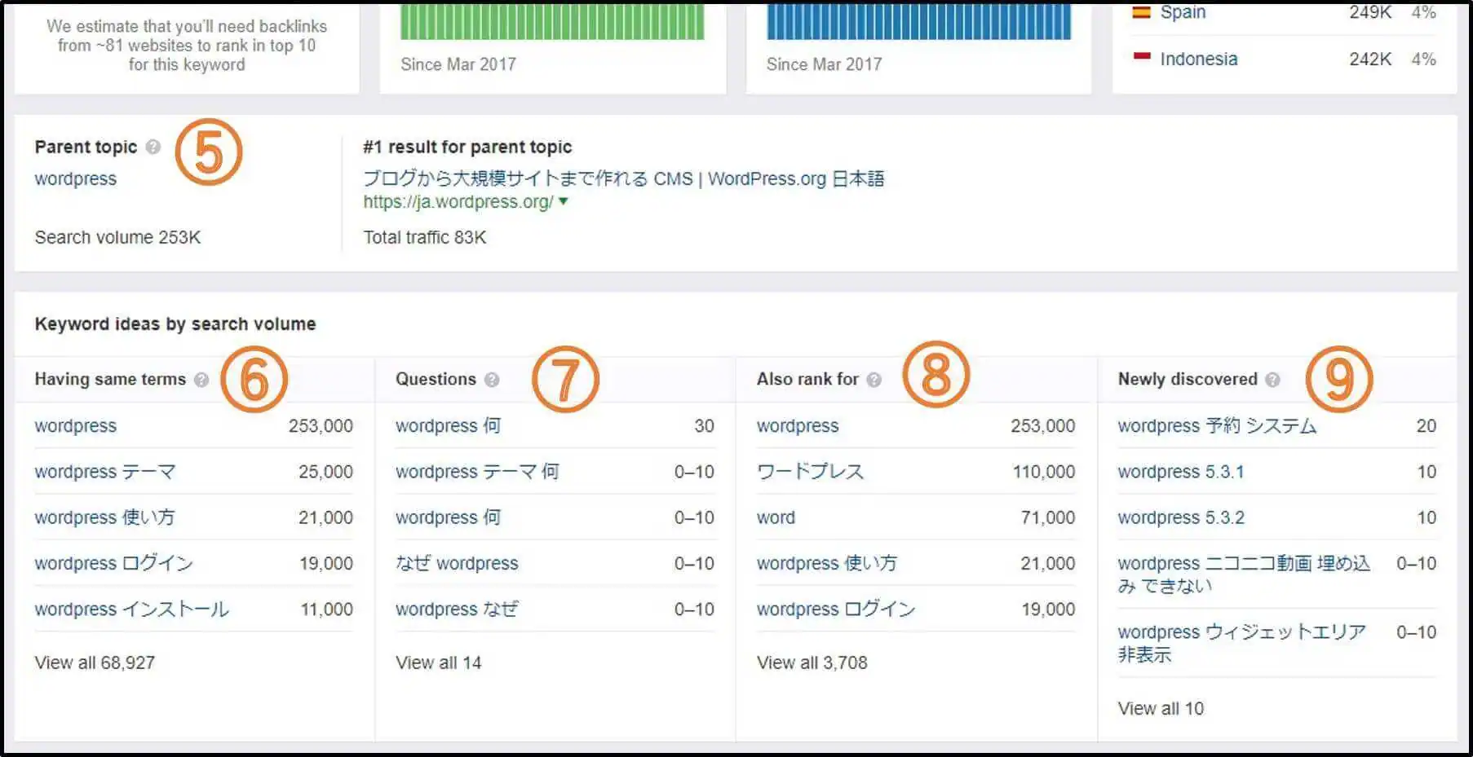The image size is (1473, 757).
Task: Click help icon next to Newly discovered
Action: coord(1272,380)
